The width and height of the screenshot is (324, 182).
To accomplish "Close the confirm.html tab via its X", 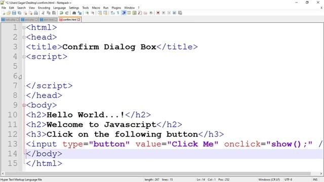I will coord(79,20).
